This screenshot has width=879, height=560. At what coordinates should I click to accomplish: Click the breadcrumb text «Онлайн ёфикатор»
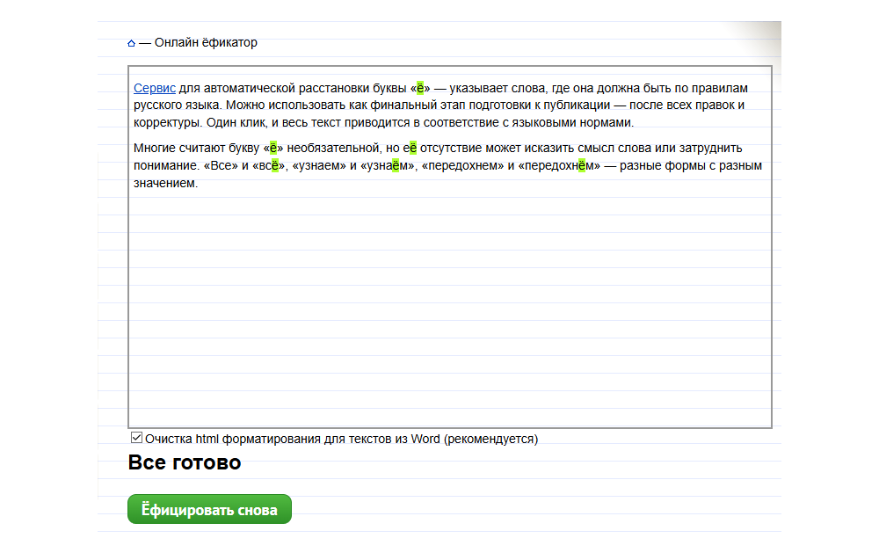point(206,42)
